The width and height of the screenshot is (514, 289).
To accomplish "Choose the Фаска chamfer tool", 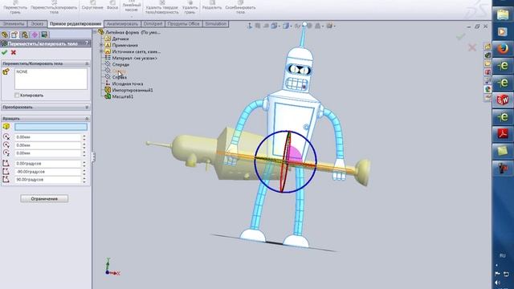I will click(x=112, y=6).
